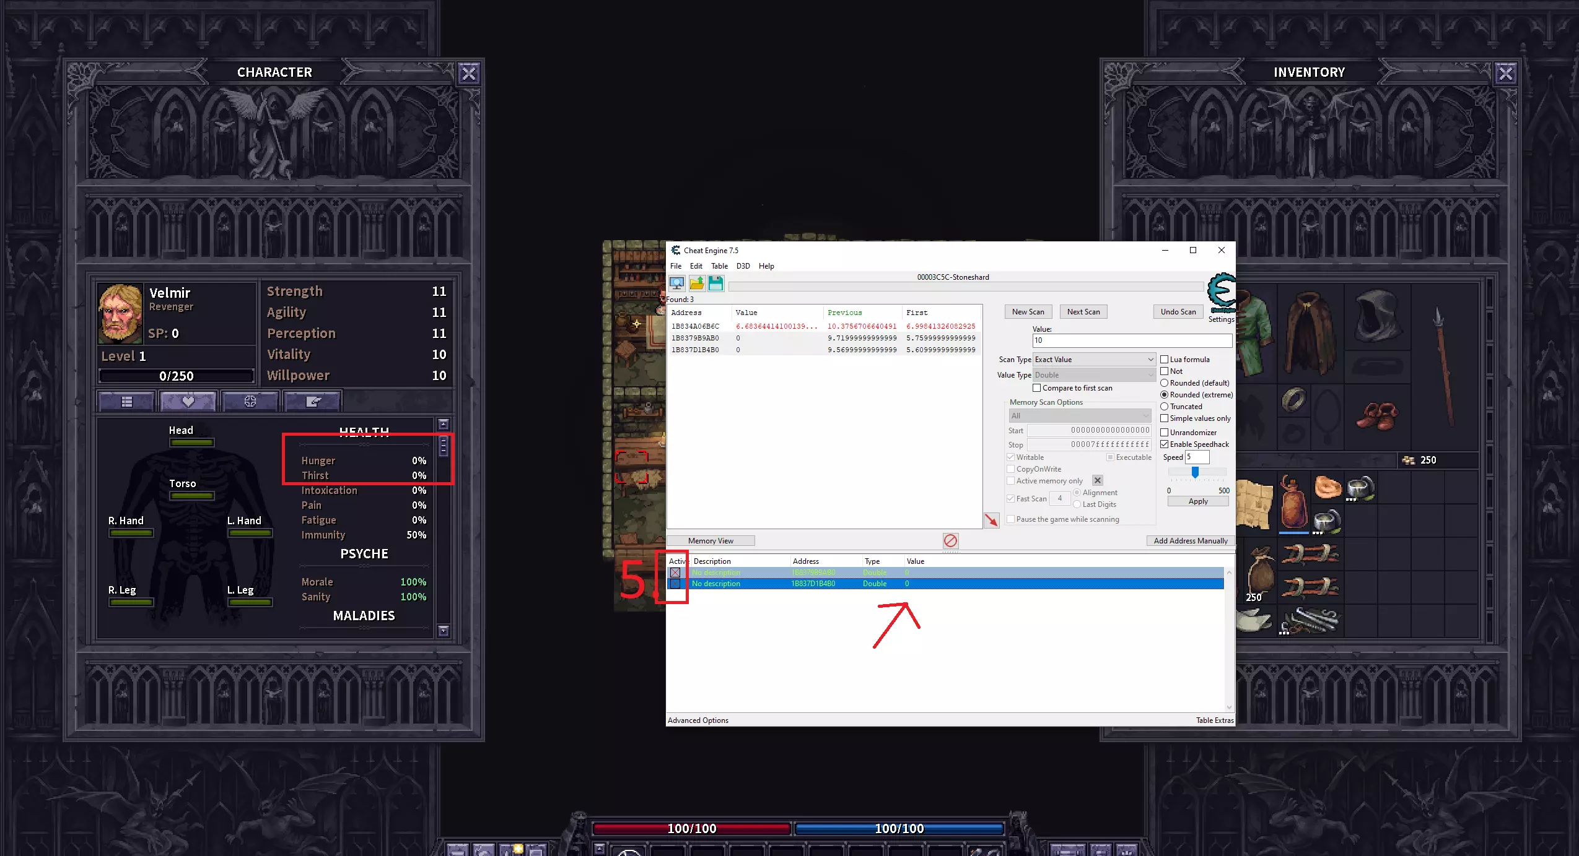Select the heart health tab icon

[188, 402]
